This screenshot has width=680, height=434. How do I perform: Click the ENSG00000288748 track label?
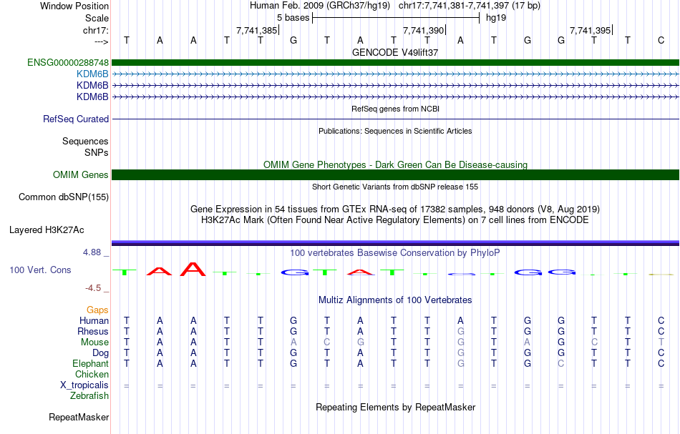tap(68, 63)
